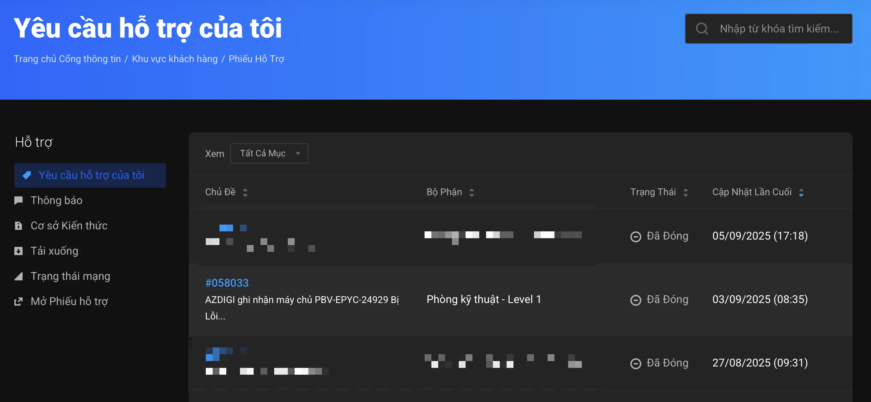
Task: Focus the keyword search input field
Action: [768, 29]
